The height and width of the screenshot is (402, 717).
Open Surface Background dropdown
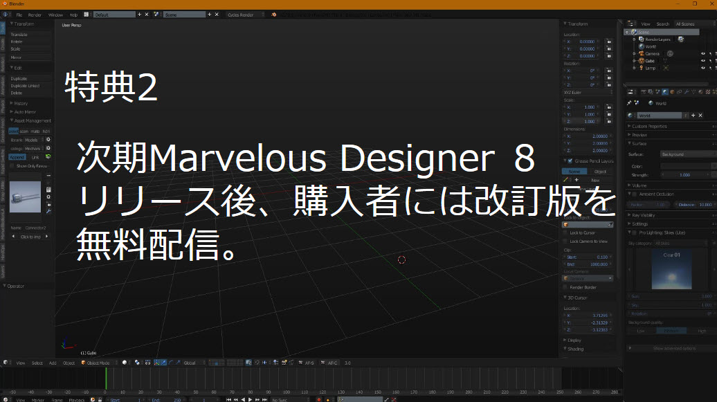click(688, 154)
